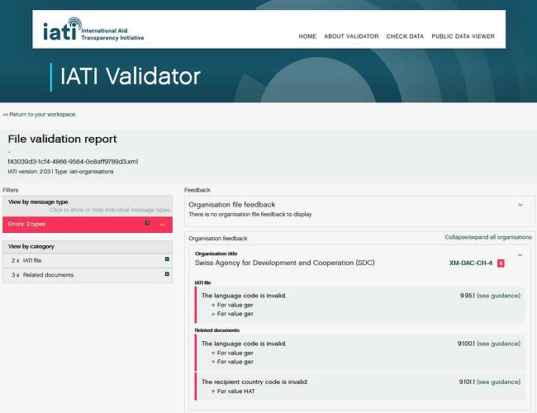Click Collapse/expand all organisations

pyautogui.click(x=487, y=237)
